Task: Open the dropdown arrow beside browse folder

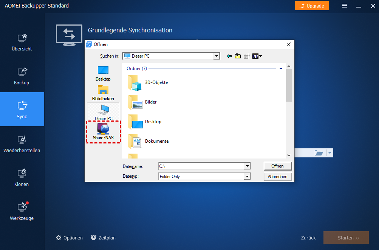Action: (330, 153)
